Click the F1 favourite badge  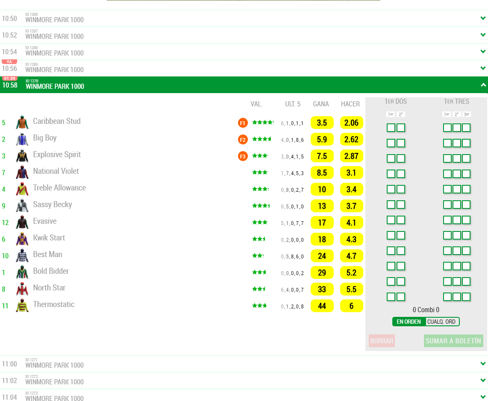(243, 123)
